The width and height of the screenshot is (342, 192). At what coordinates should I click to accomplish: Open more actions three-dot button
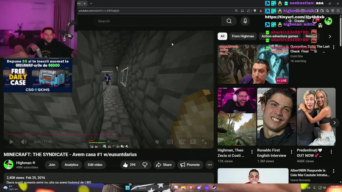(209, 165)
